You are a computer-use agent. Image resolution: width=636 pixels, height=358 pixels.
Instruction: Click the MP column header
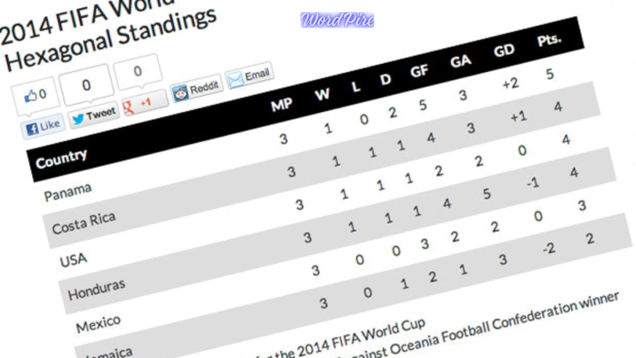tap(281, 105)
